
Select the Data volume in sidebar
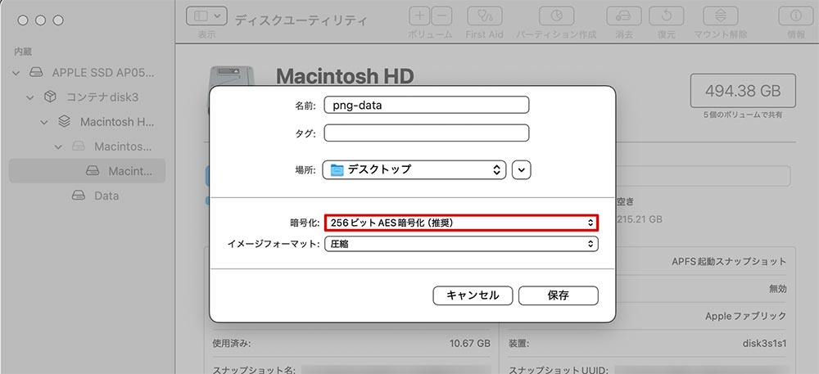106,196
